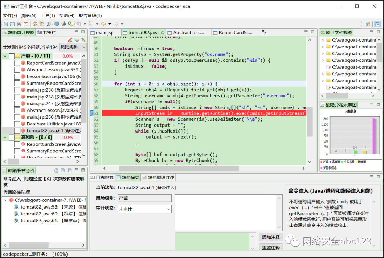Check the 严重 severity checkbox

click(11, 56)
